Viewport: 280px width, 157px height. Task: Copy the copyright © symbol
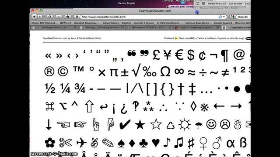coord(63,72)
